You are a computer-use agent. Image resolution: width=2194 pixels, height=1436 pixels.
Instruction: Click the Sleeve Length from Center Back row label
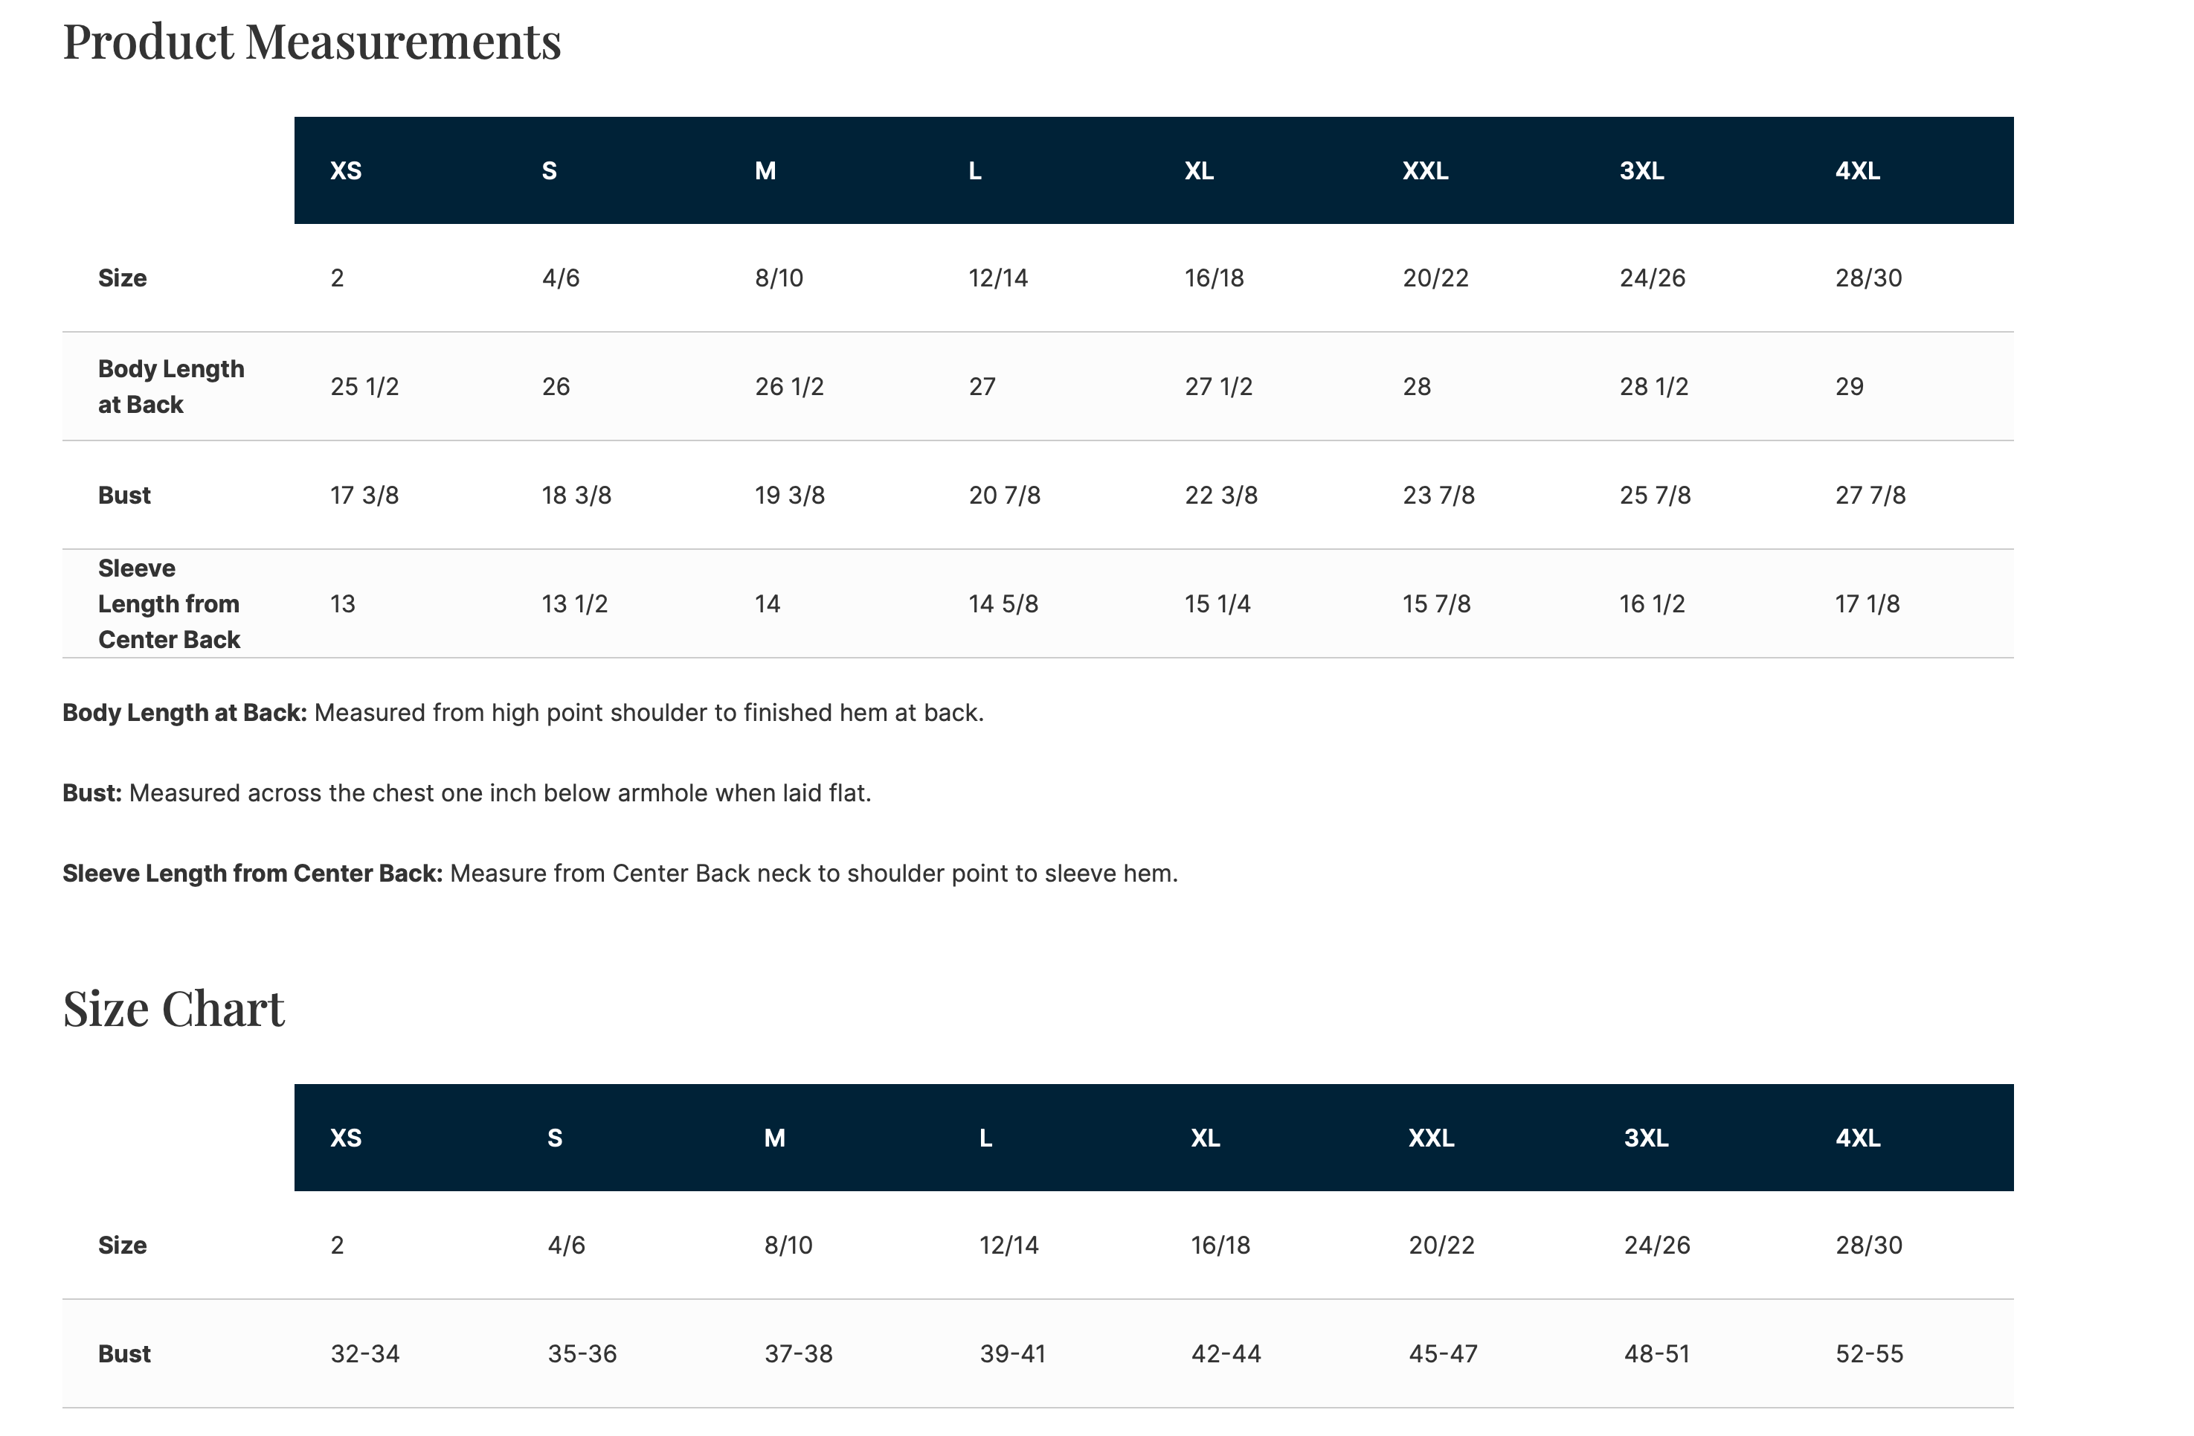point(169,604)
